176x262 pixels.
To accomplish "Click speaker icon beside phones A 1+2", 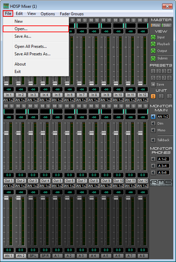I will coord(153,159).
